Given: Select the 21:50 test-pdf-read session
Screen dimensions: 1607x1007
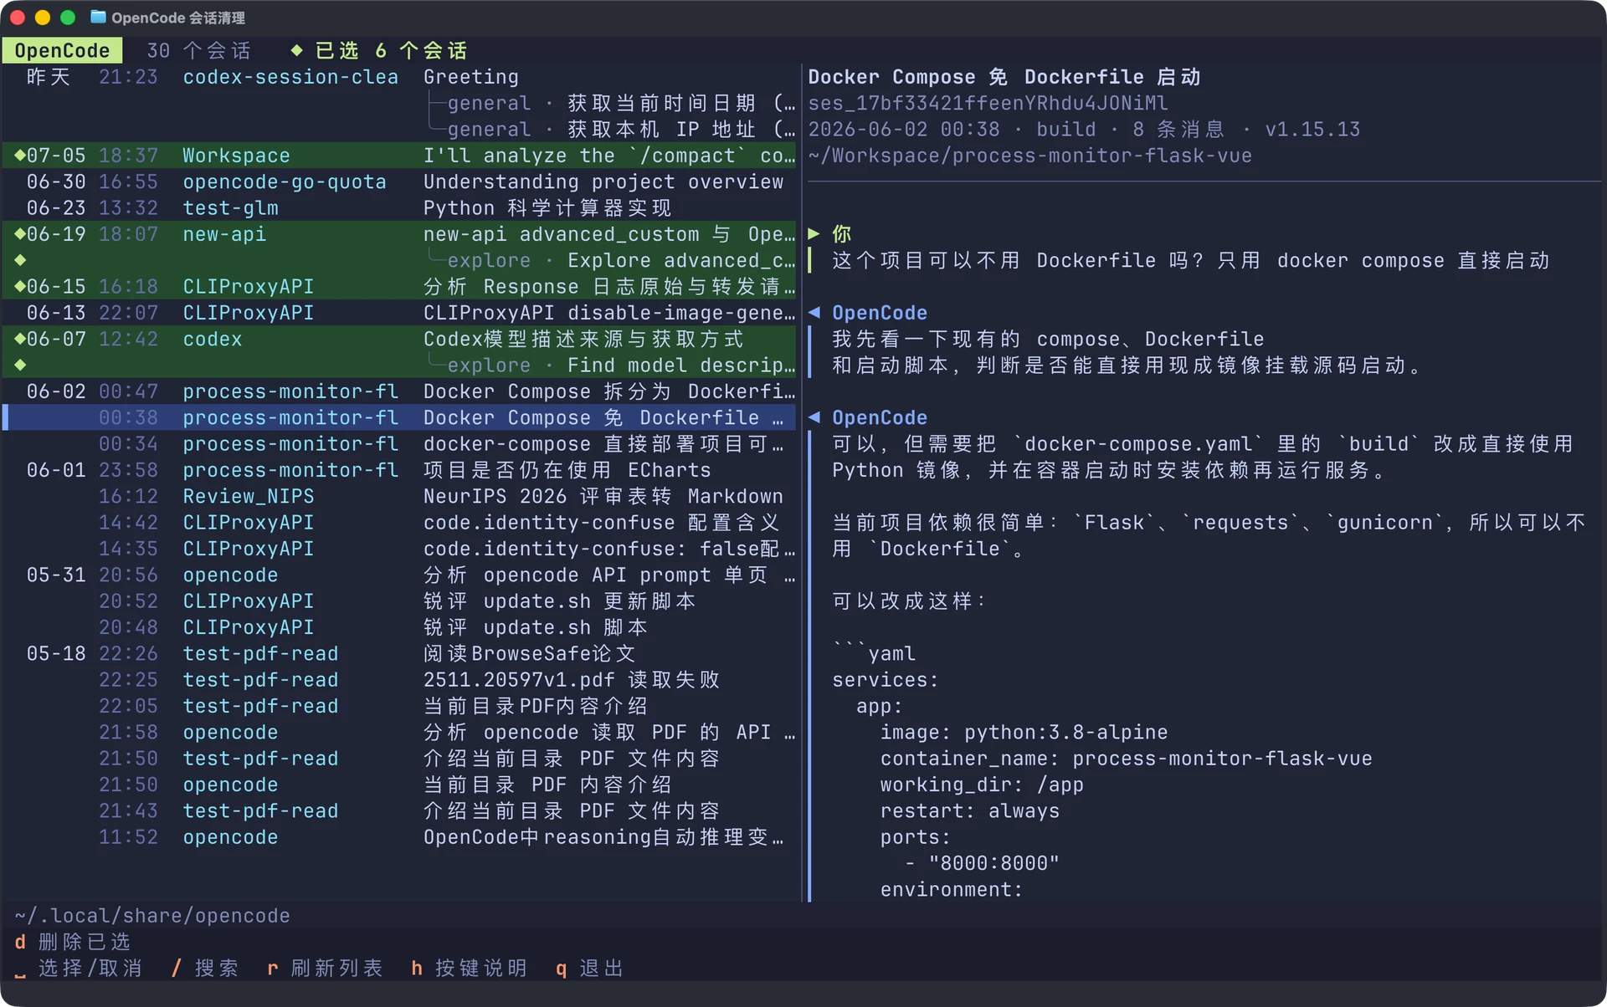Looking at the screenshot, I should coord(400,759).
